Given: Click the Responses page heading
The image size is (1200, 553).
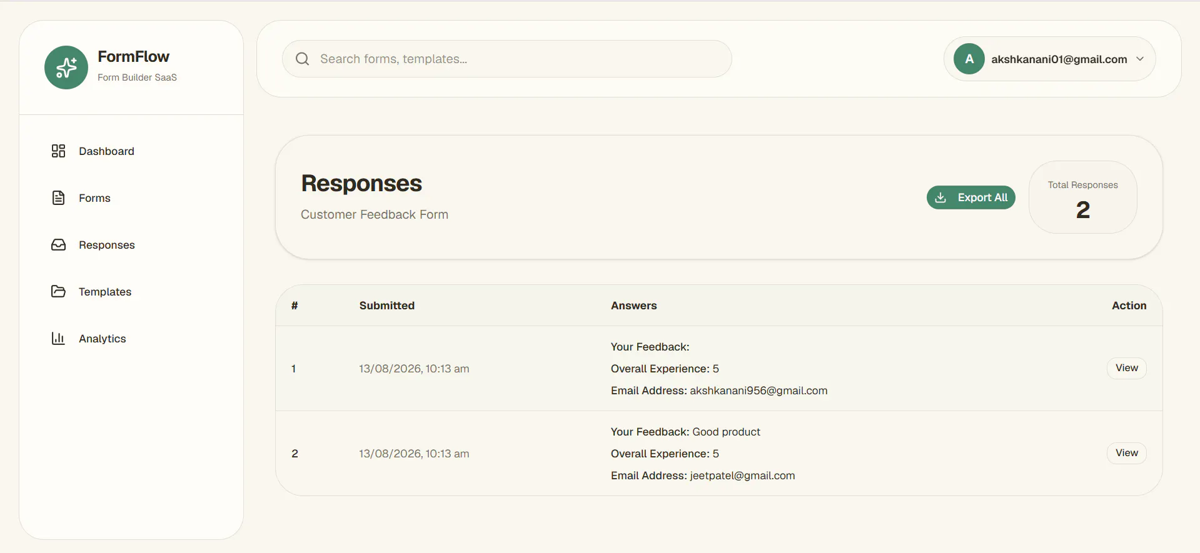Looking at the screenshot, I should tap(361, 184).
